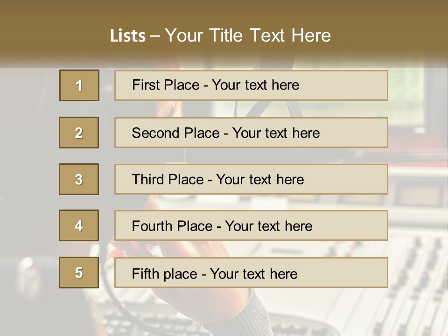Select the number 2 box
The image size is (448, 336).
tap(79, 133)
